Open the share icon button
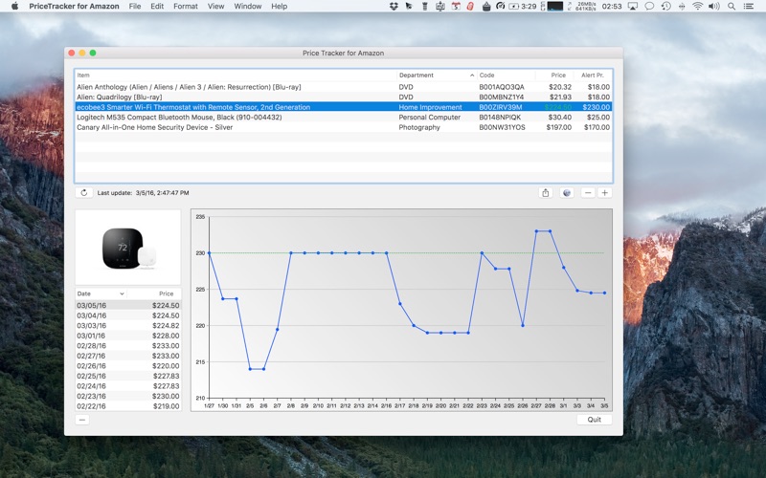 pos(546,193)
